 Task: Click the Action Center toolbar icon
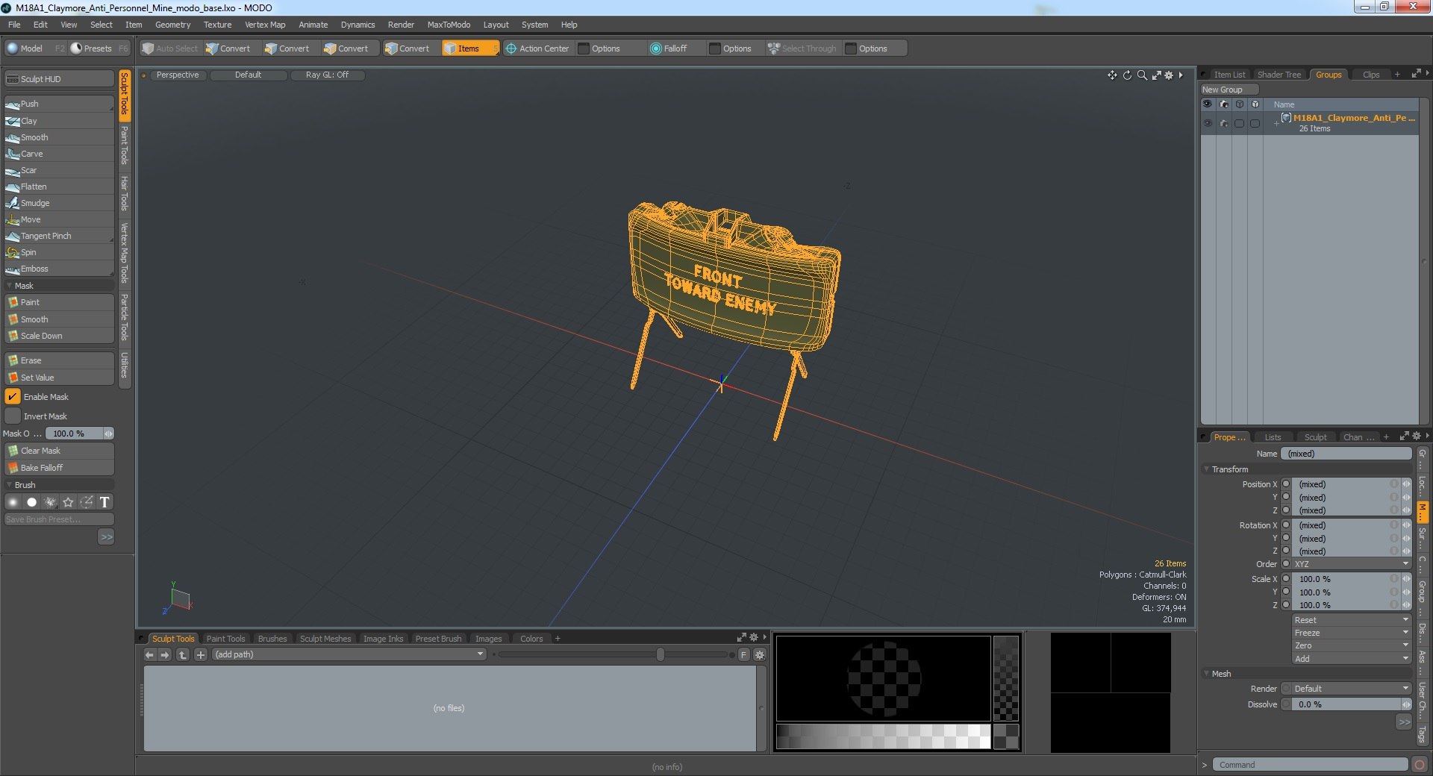pyautogui.click(x=511, y=48)
